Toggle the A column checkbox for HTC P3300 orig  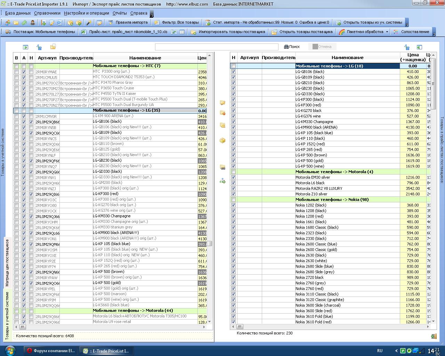point(24,72)
